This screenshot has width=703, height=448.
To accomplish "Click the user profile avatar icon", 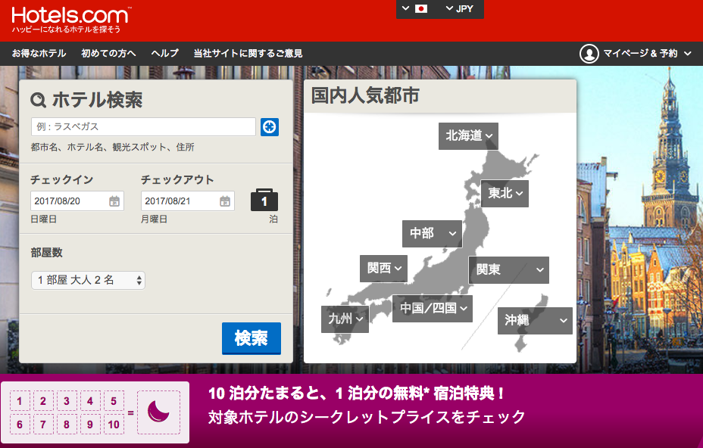I will [x=589, y=54].
